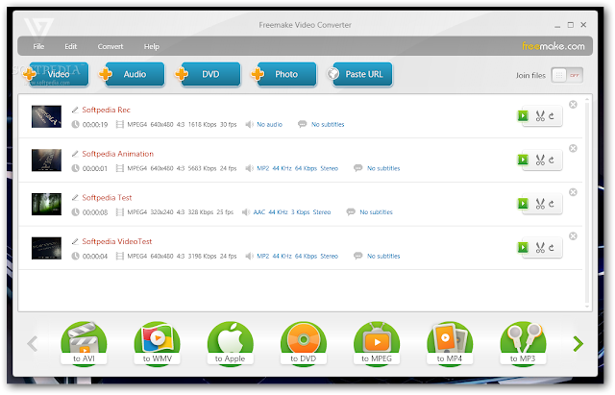This screenshot has width=615, height=395.
Task: Convert using the to AVI icon
Action: coord(84,344)
